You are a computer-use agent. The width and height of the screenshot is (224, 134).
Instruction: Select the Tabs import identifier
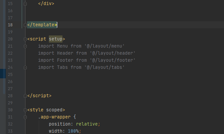coord(62,68)
